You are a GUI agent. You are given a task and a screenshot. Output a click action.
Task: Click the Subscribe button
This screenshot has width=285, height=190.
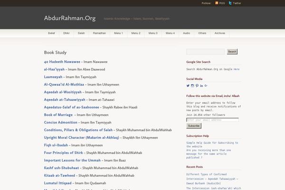tap(194, 126)
